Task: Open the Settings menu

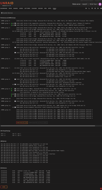Action: [x=27, y=8]
